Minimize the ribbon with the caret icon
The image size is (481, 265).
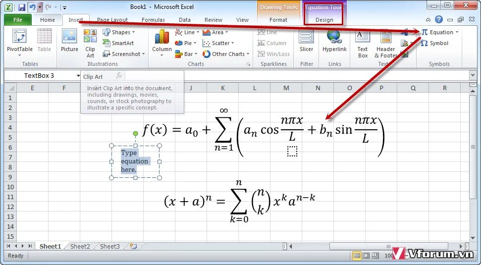[x=428, y=20]
